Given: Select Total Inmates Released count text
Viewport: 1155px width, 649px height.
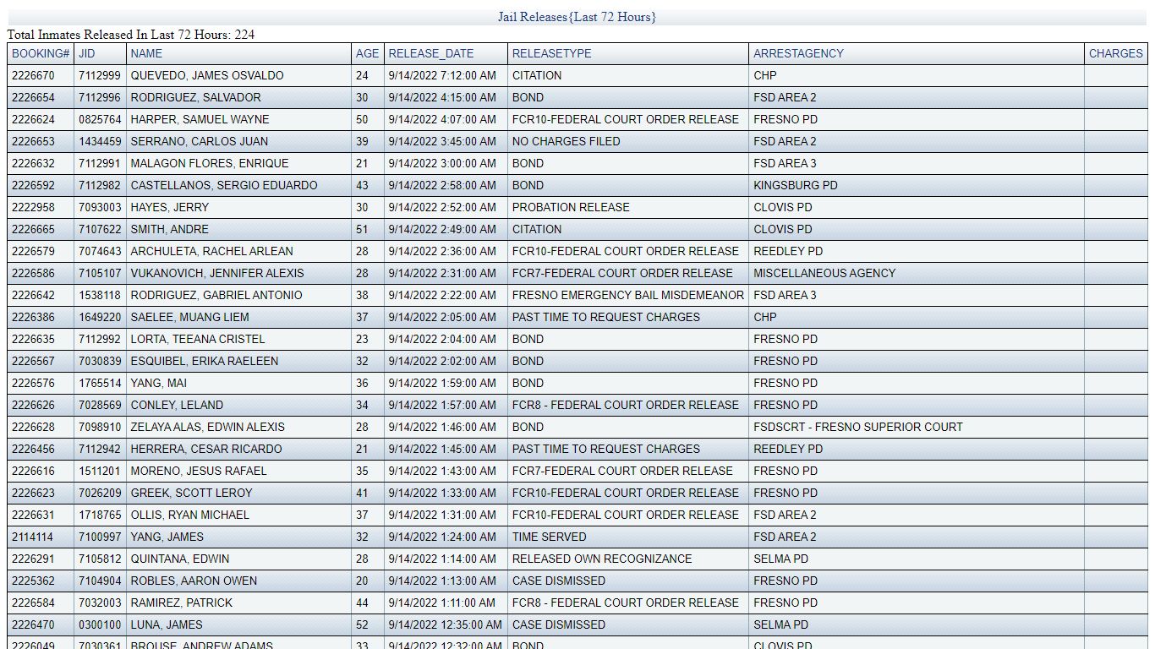Looking at the screenshot, I should pos(131,35).
